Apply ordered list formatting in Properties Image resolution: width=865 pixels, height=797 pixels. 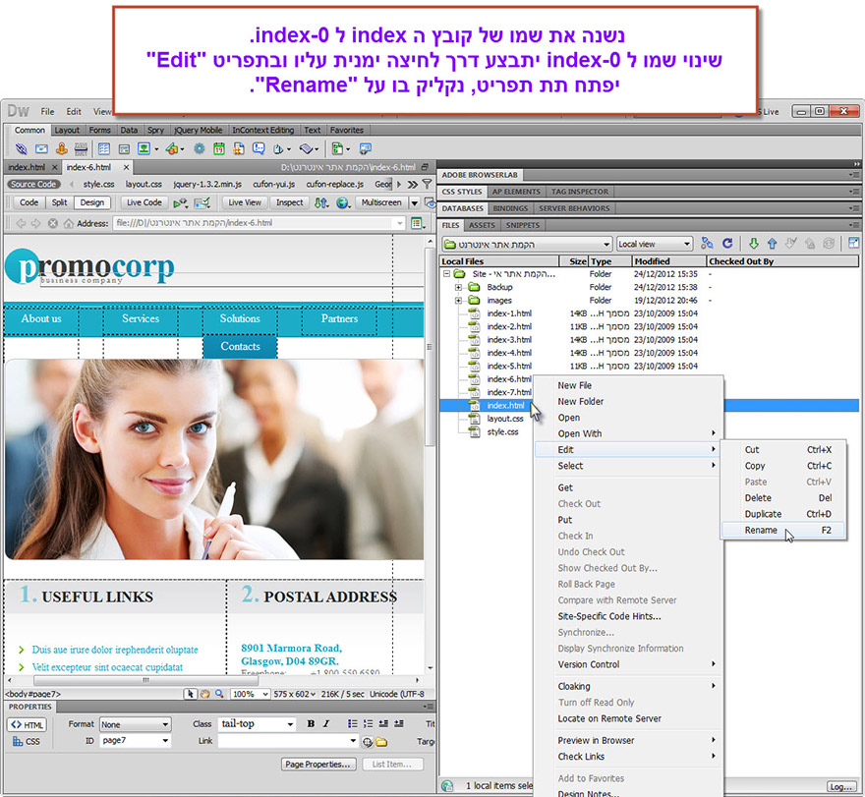pyautogui.click(x=368, y=723)
